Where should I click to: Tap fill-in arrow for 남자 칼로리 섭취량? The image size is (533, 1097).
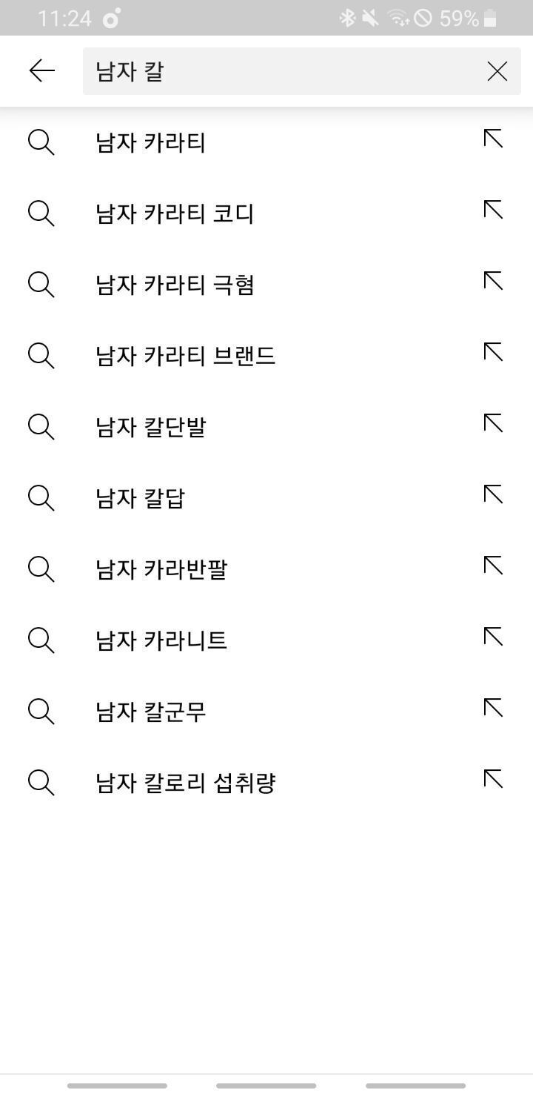tap(493, 779)
